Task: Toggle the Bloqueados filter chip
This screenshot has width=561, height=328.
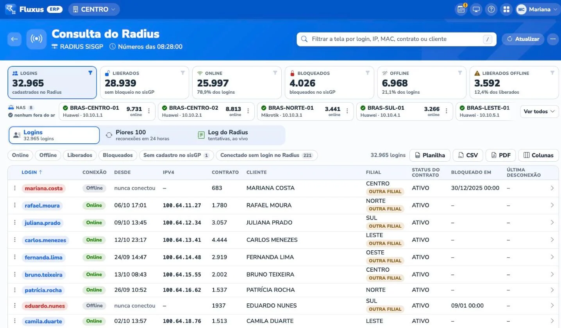Action: (x=118, y=155)
